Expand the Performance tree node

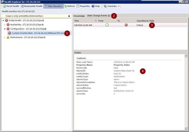(x=5, y=37)
